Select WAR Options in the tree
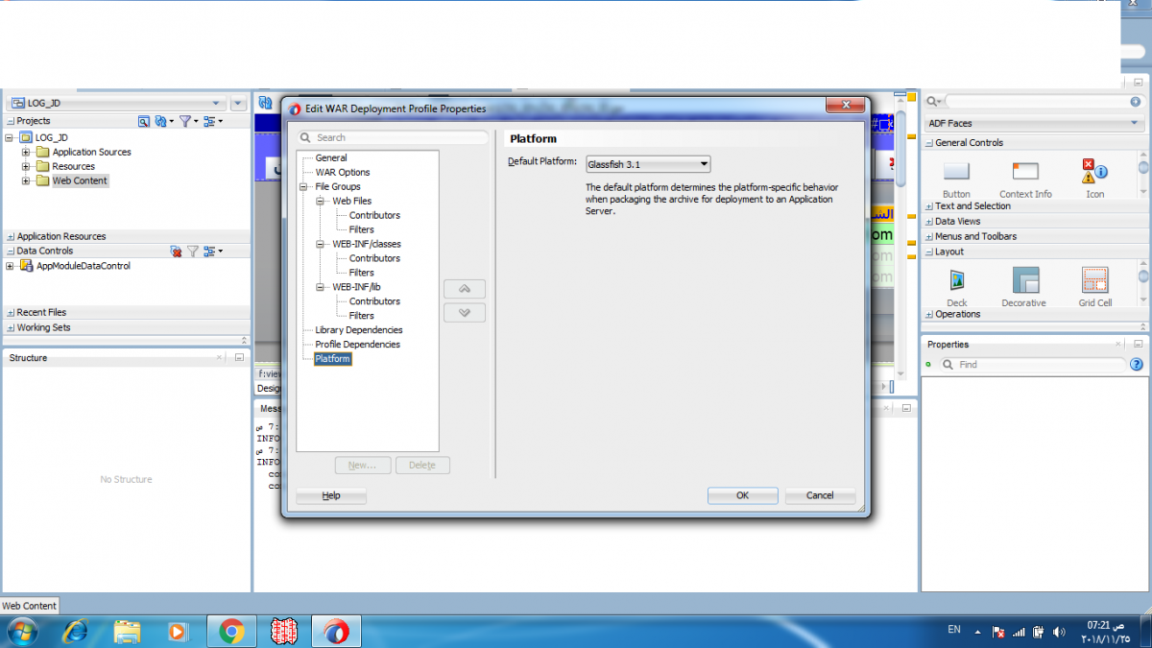 pyautogui.click(x=343, y=173)
